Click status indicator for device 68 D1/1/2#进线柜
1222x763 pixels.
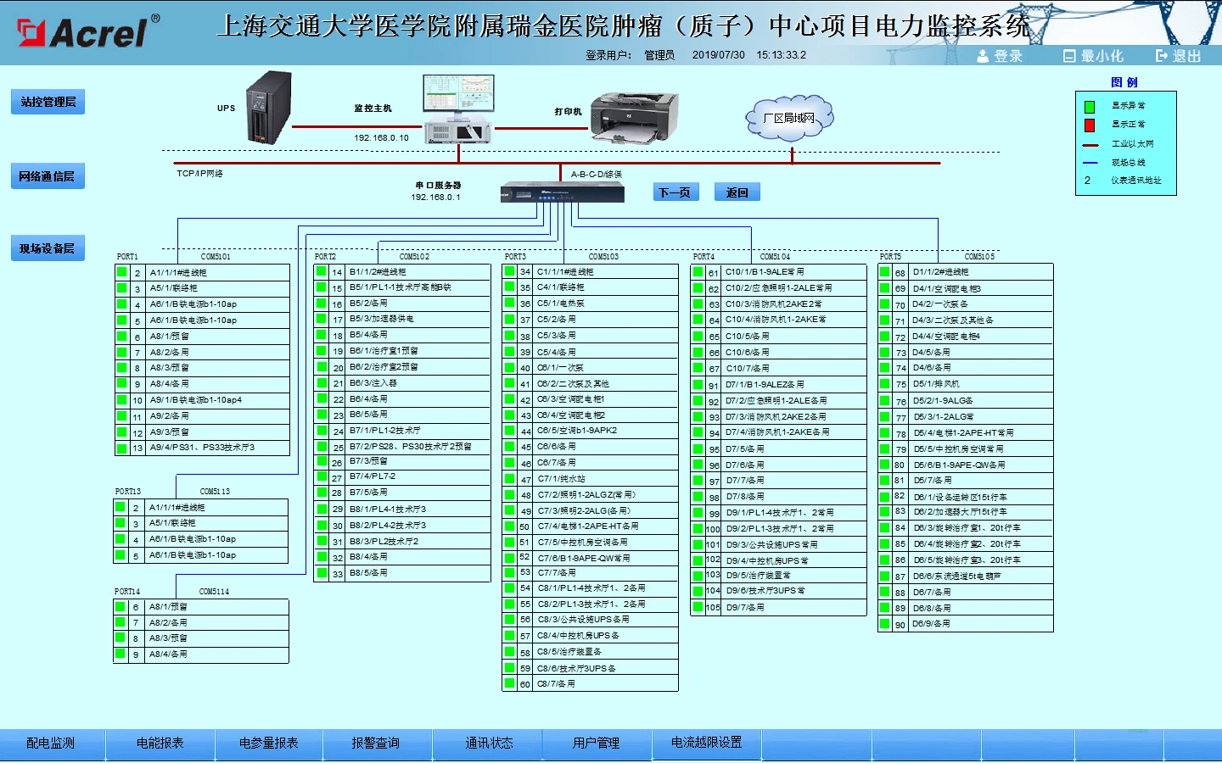click(885, 272)
